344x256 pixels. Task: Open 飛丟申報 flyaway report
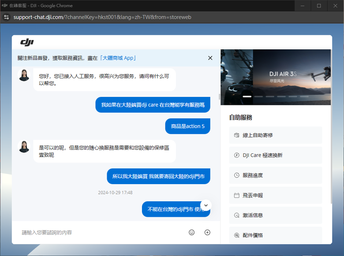[276, 195]
